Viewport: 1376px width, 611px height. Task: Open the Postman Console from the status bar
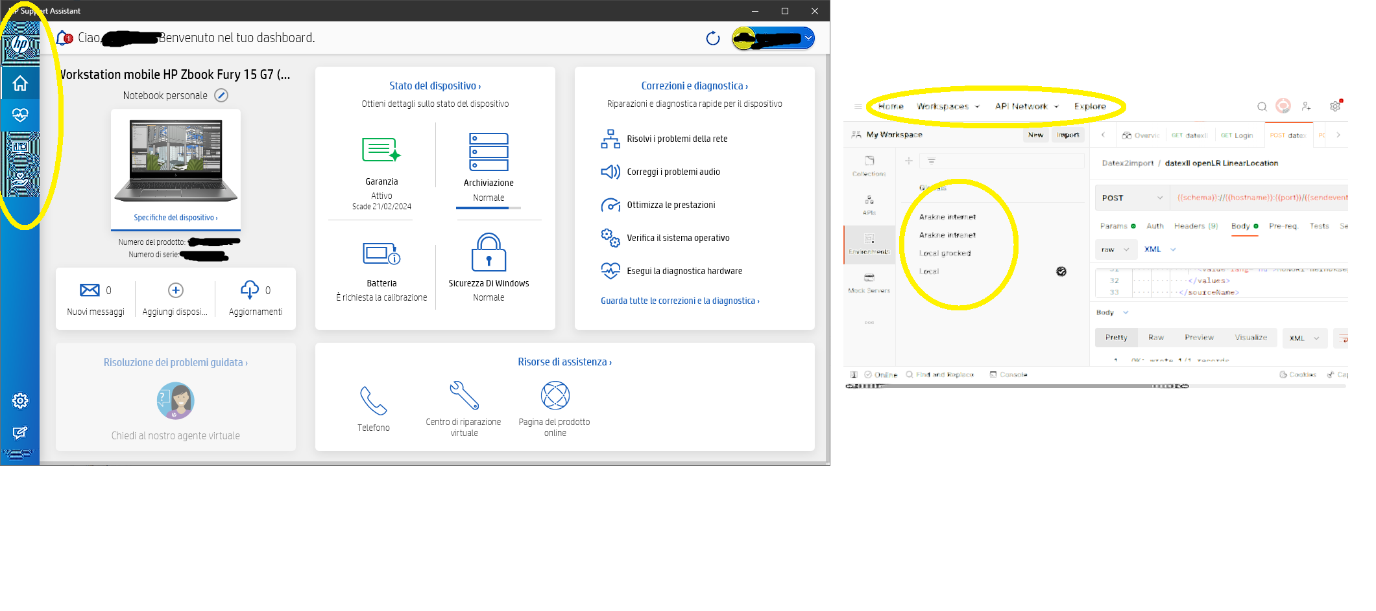tap(1008, 375)
